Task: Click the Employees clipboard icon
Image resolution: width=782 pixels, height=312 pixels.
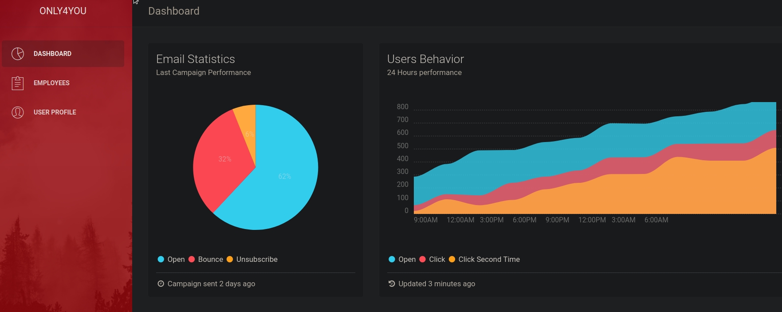Action: coord(18,83)
